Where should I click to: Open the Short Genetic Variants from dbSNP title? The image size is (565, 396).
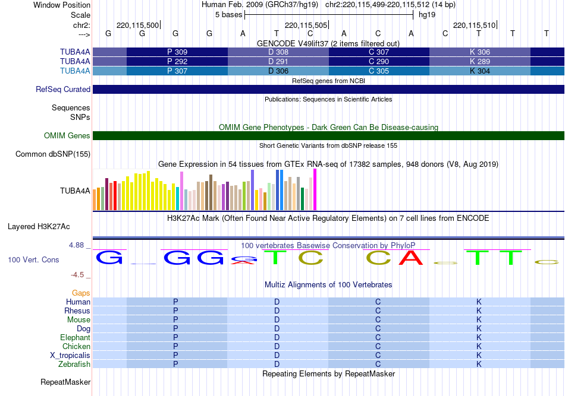click(328, 145)
